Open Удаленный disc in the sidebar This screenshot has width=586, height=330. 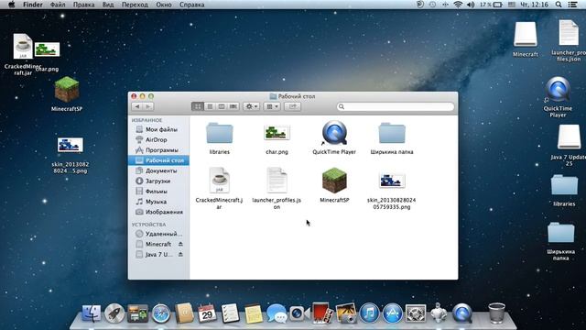(x=158, y=234)
